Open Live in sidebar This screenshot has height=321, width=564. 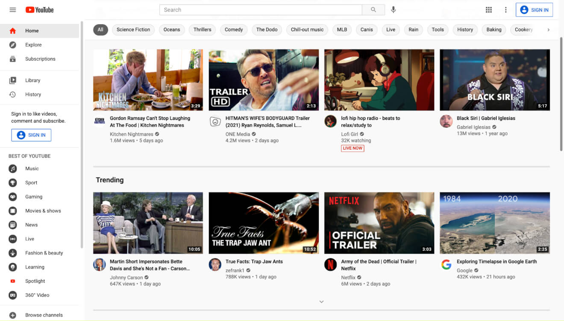coord(39,239)
